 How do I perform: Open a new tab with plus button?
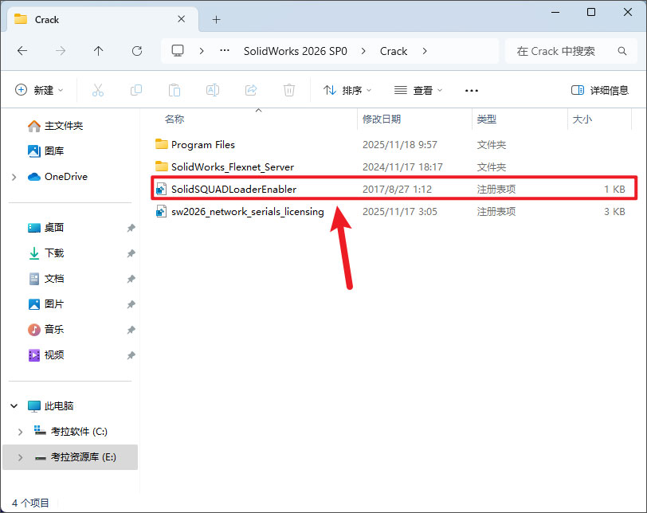pyautogui.click(x=216, y=19)
